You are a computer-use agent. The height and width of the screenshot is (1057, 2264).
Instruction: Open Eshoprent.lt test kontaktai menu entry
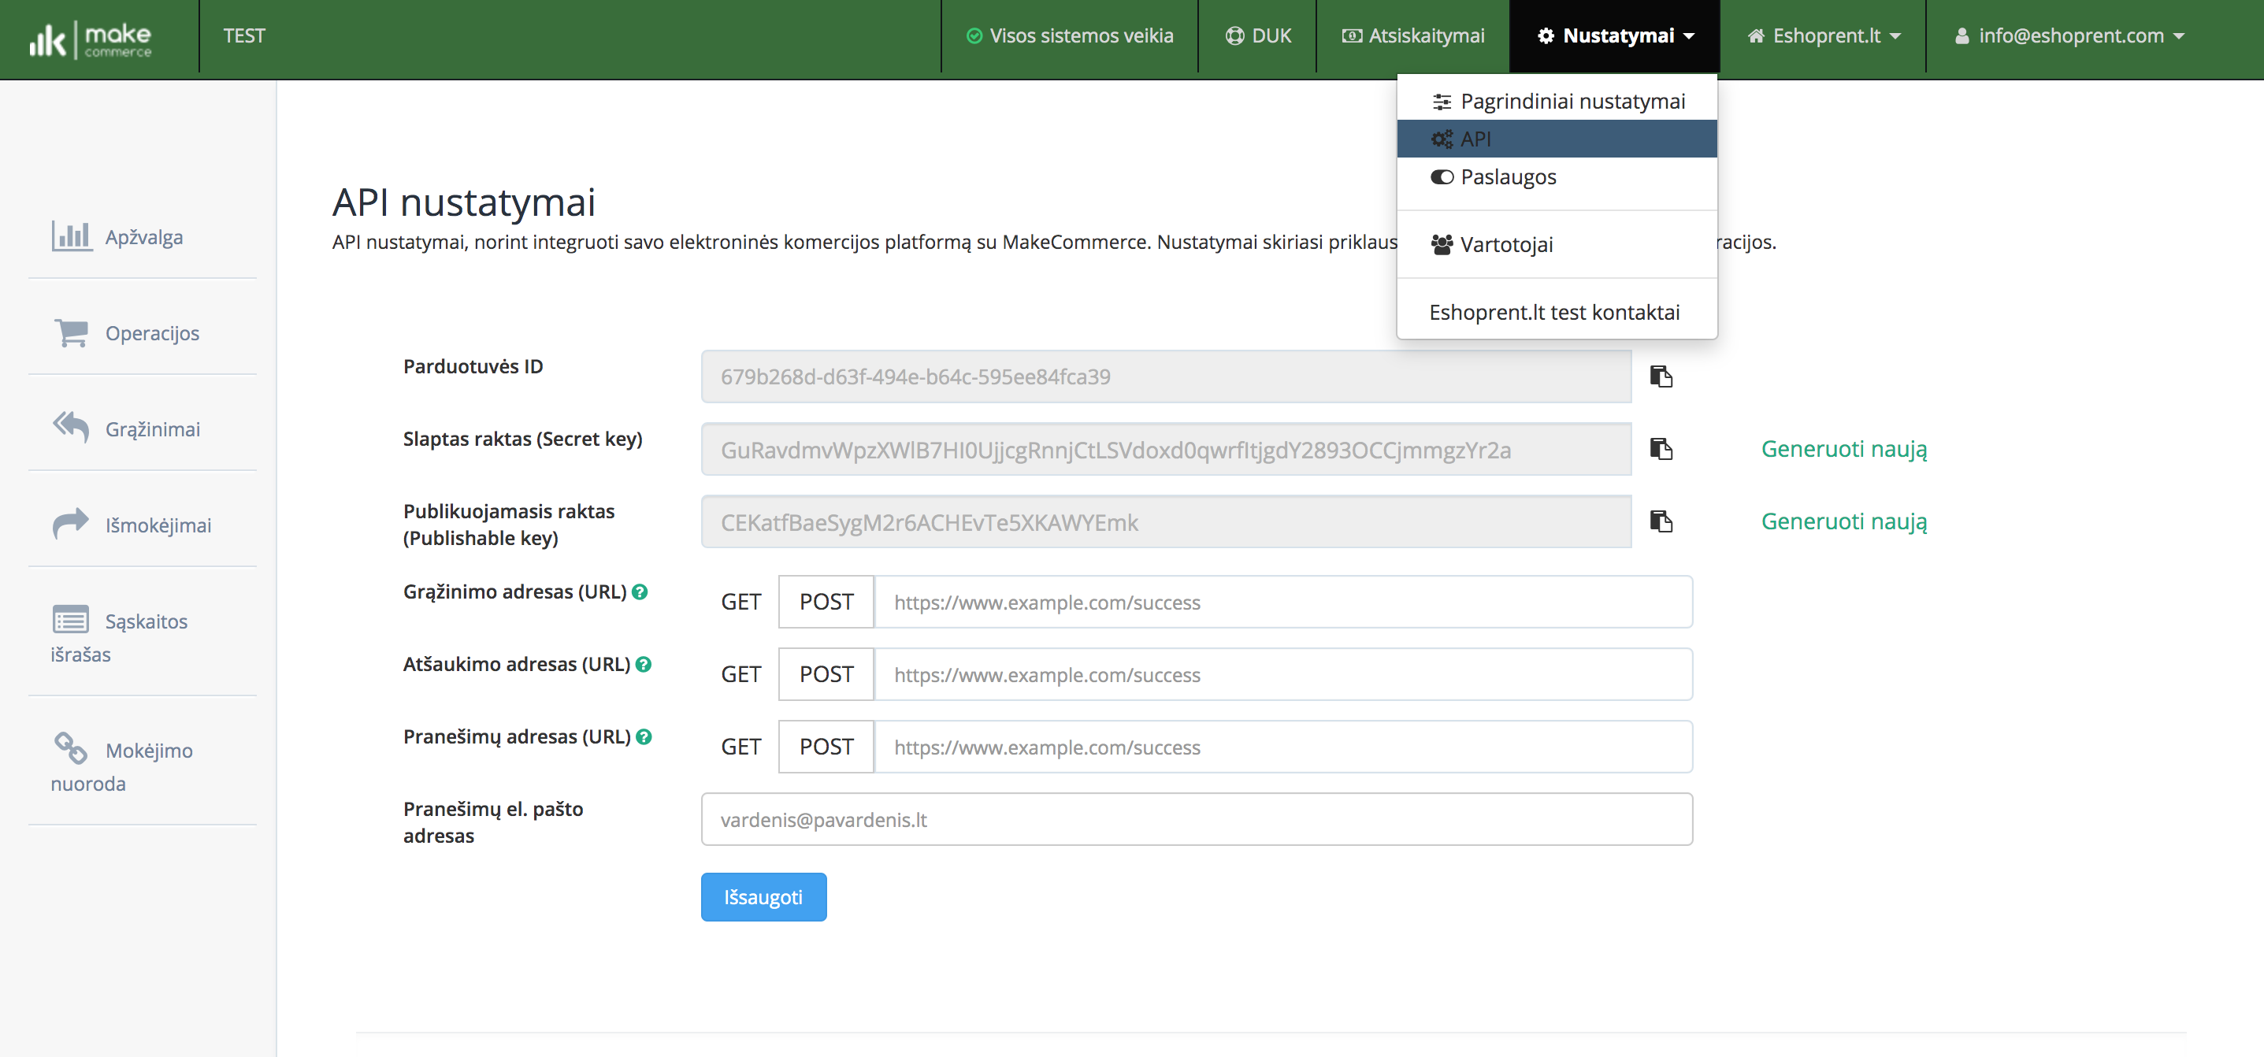pyautogui.click(x=1557, y=312)
